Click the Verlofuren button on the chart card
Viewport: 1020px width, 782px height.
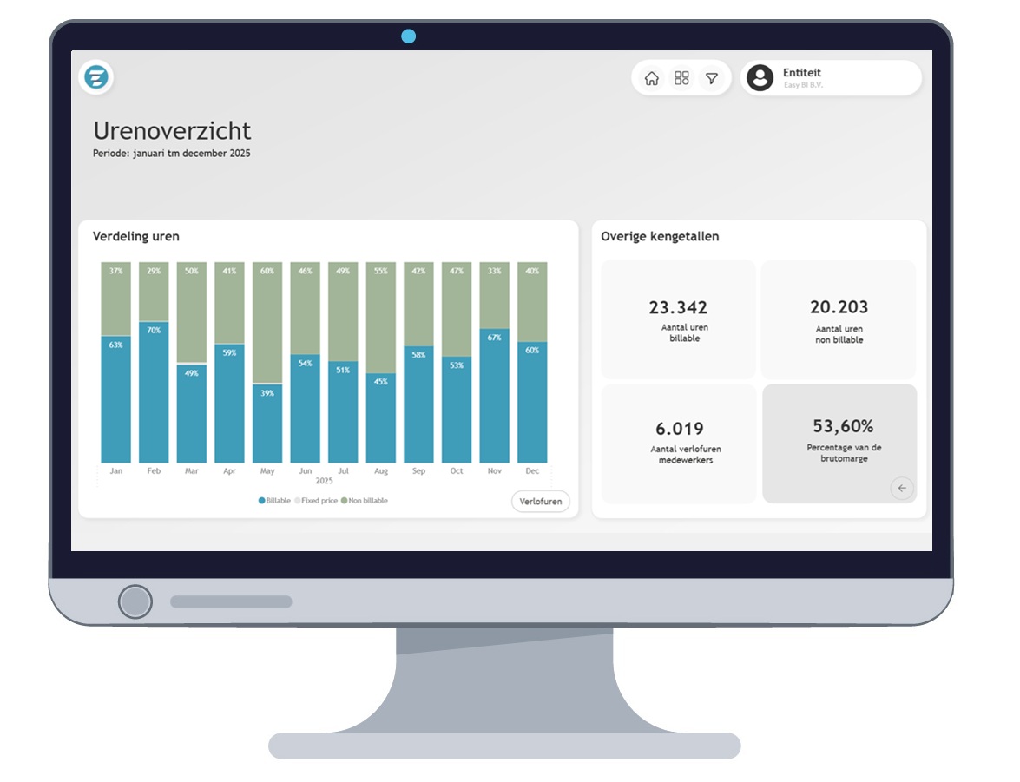(541, 502)
